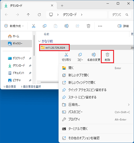
Task: Open ドキュメント in the sidebar
Action: pos(16,73)
